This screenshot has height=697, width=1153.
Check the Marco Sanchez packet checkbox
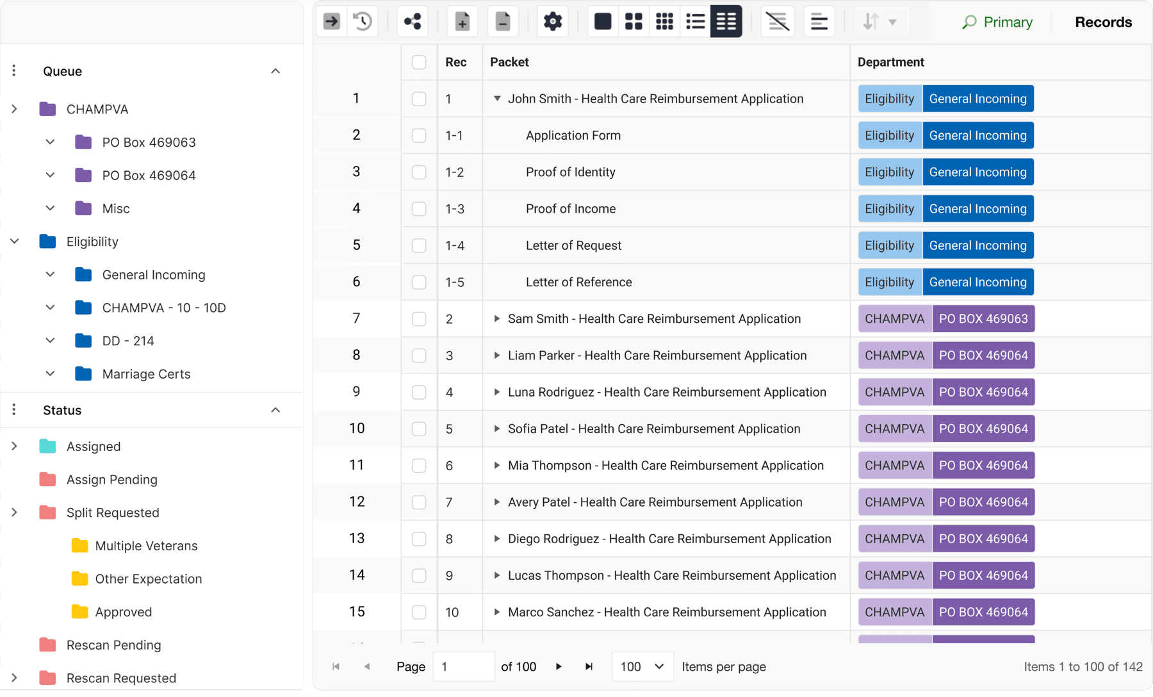[x=419, y=612]
